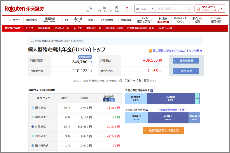230x153 pixels.
Task: Open FX navigation item
Action: (67, 20)
